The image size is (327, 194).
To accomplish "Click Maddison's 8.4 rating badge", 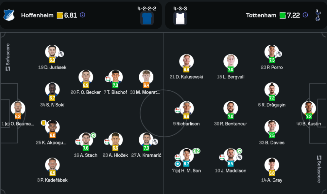I will click(x=231, y=164).
